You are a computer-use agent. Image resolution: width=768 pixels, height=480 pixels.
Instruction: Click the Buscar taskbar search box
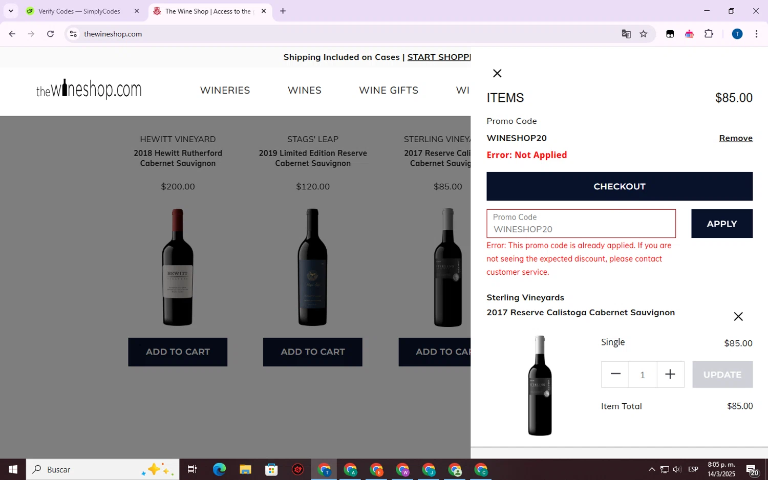[102, 469]
